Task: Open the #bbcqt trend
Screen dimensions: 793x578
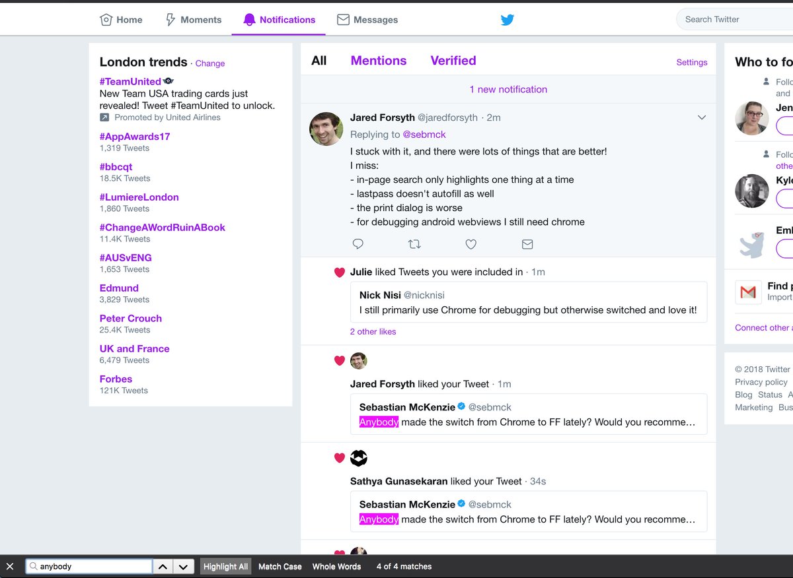Action: (x=116, y=167)
